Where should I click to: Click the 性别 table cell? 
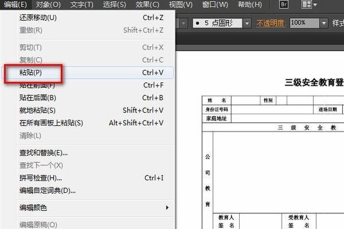[x=268, y=101]
